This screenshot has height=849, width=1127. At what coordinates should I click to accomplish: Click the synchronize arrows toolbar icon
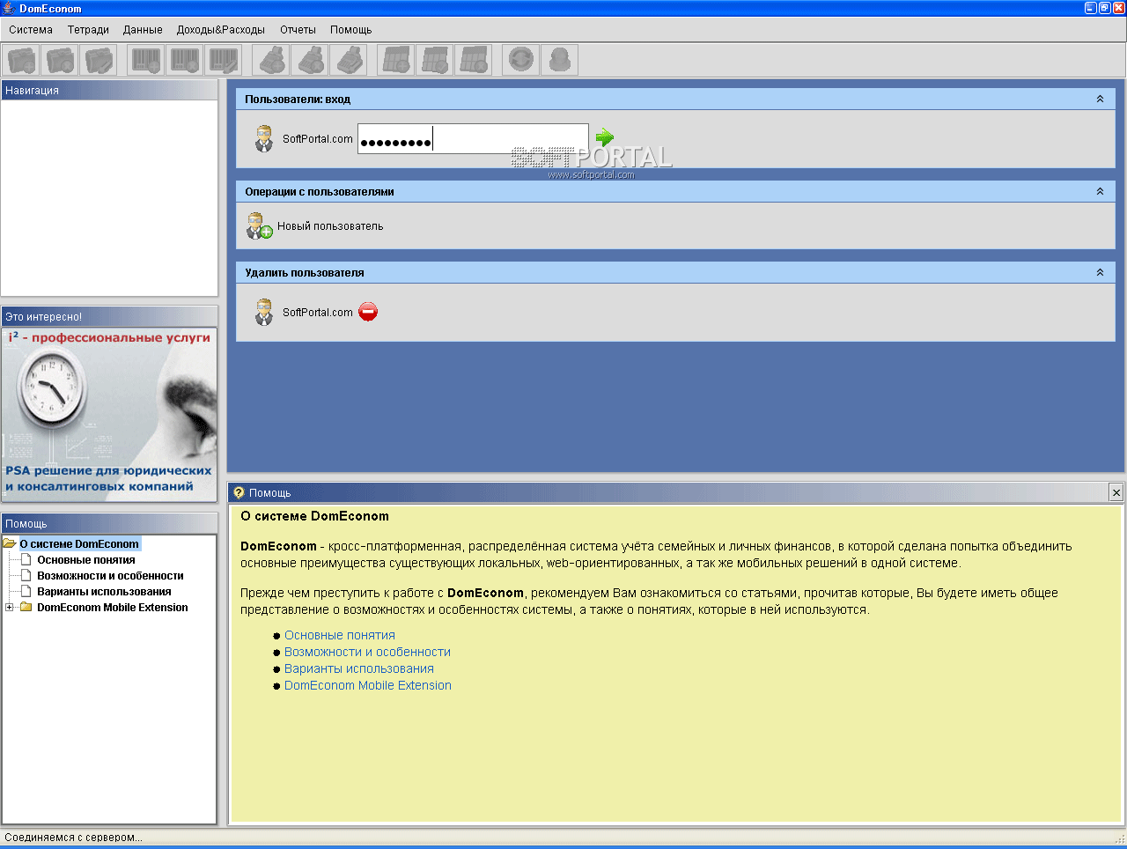[522, 60]
